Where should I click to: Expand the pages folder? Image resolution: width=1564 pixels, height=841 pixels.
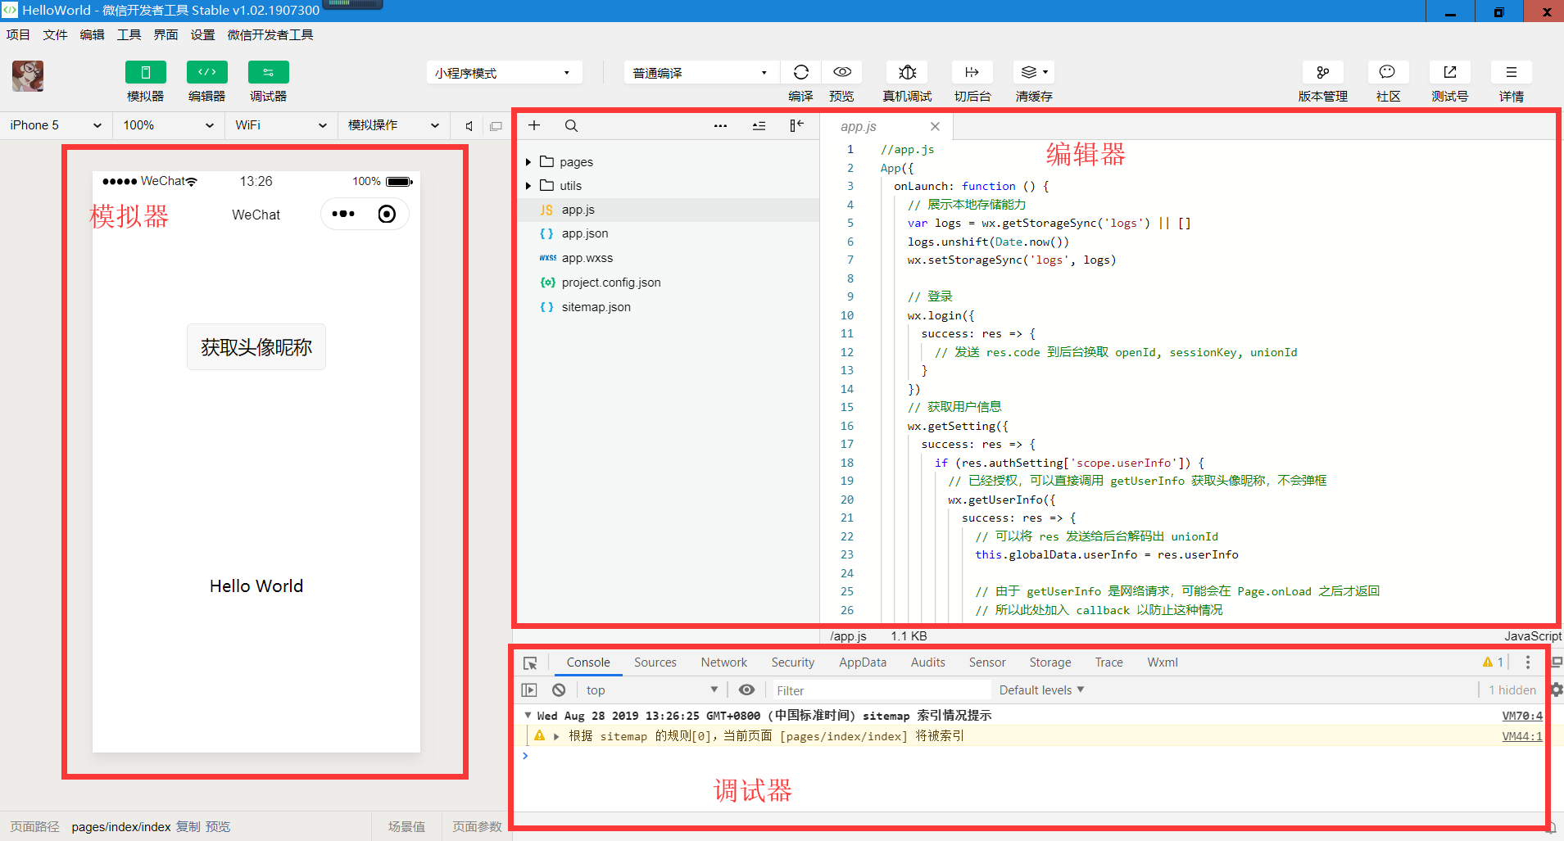pyautogui.click(x=528, y=162)
